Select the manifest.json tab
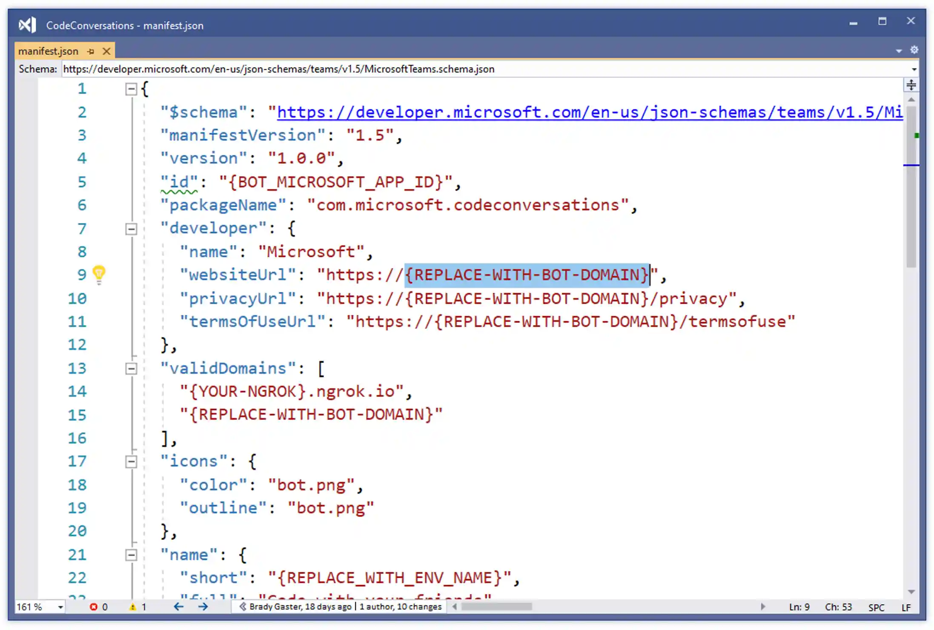934x630 pixels. [x=48, y=52]
